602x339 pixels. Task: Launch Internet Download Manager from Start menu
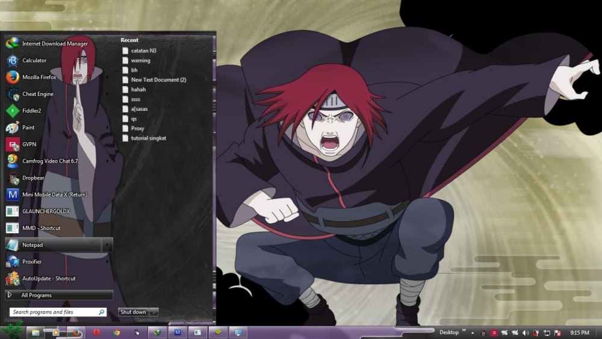59,43
